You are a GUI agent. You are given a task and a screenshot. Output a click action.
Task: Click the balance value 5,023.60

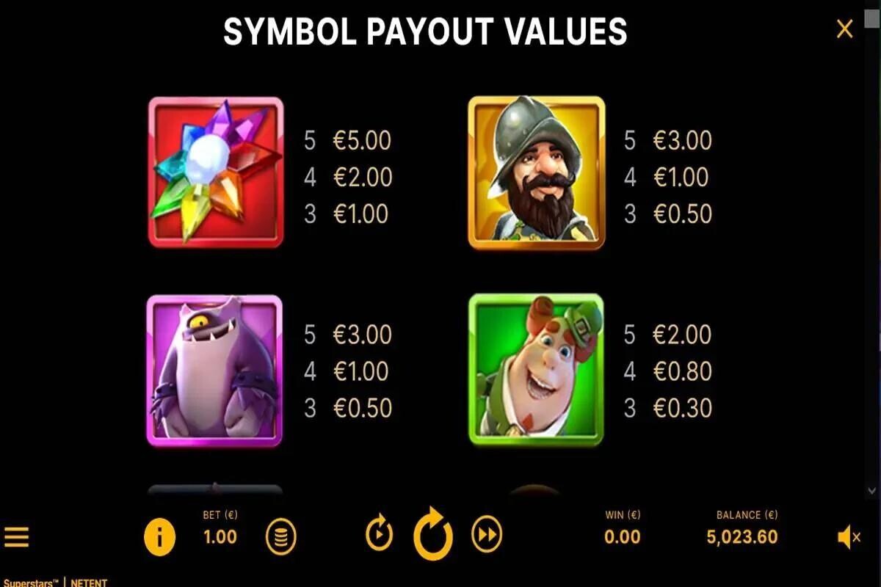[x=742, y=536]
